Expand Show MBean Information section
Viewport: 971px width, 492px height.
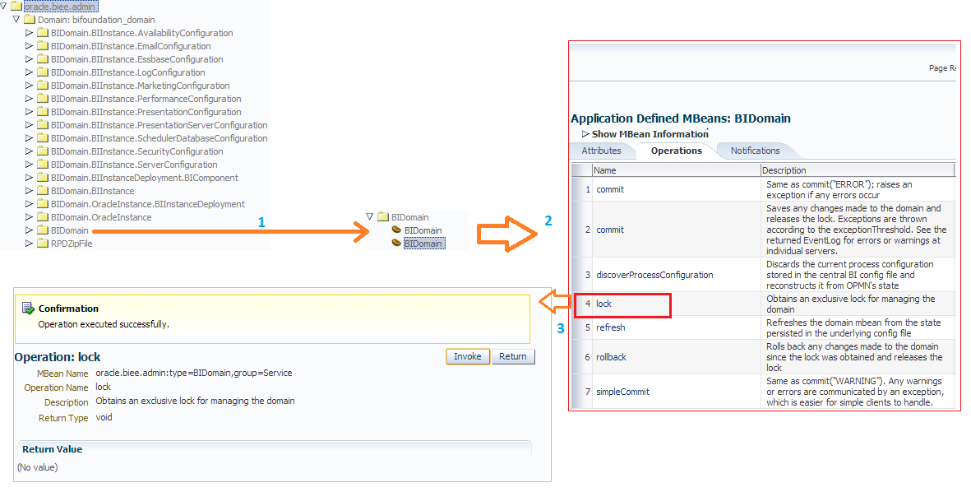586,134
